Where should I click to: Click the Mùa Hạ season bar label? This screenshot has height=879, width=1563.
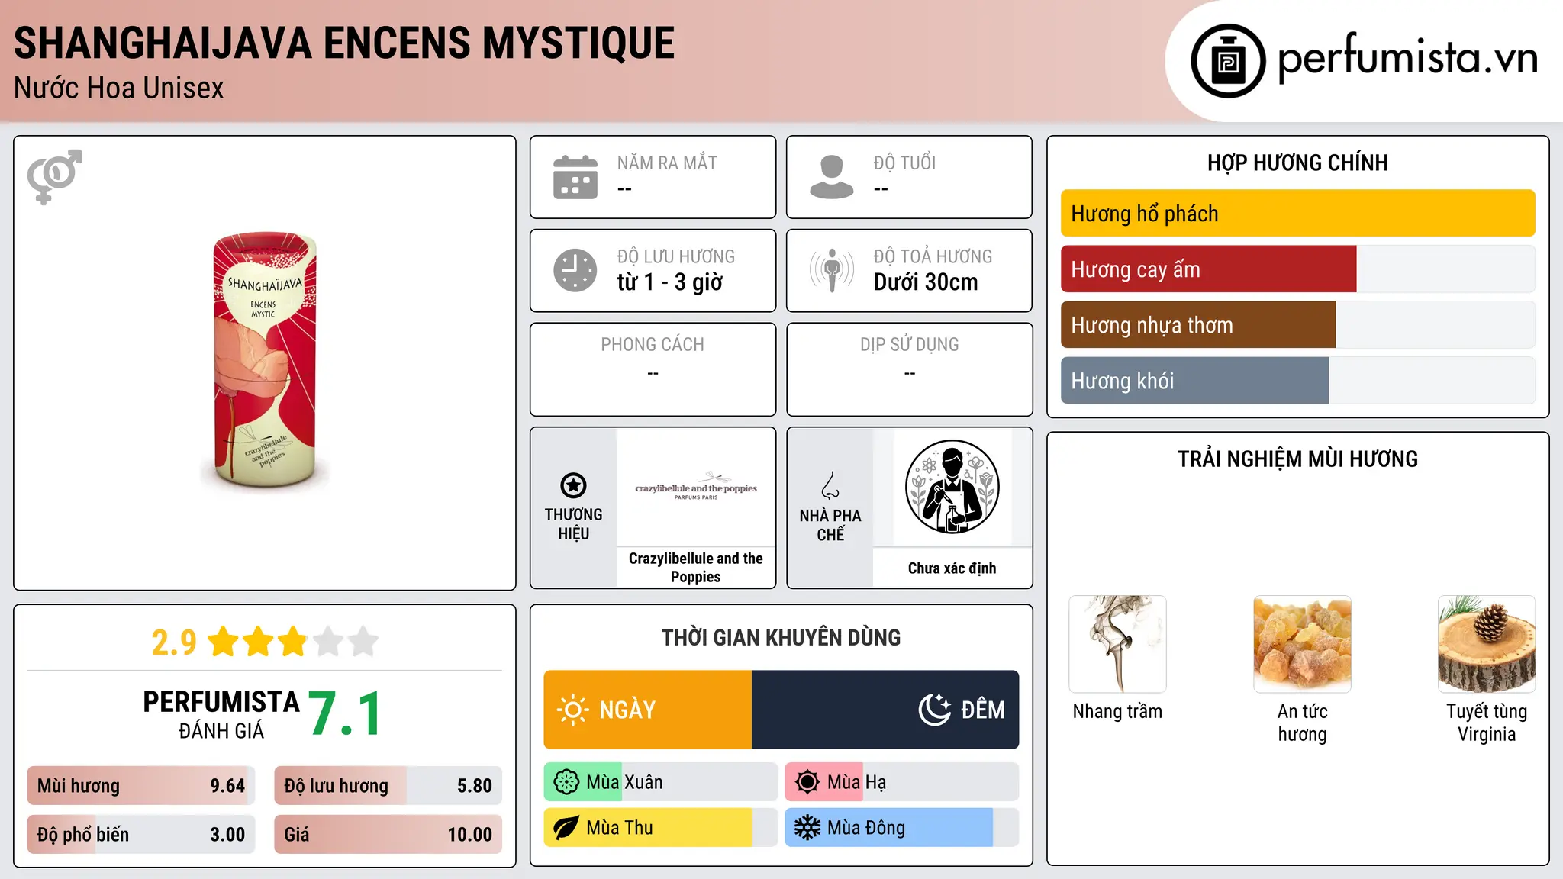pyautogui.click(x=856, y=782)
